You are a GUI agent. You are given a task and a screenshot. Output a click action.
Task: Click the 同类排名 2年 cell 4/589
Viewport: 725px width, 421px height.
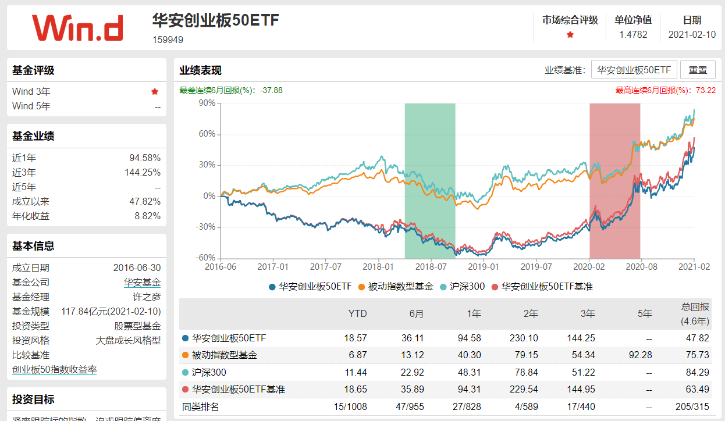(527, 406)
